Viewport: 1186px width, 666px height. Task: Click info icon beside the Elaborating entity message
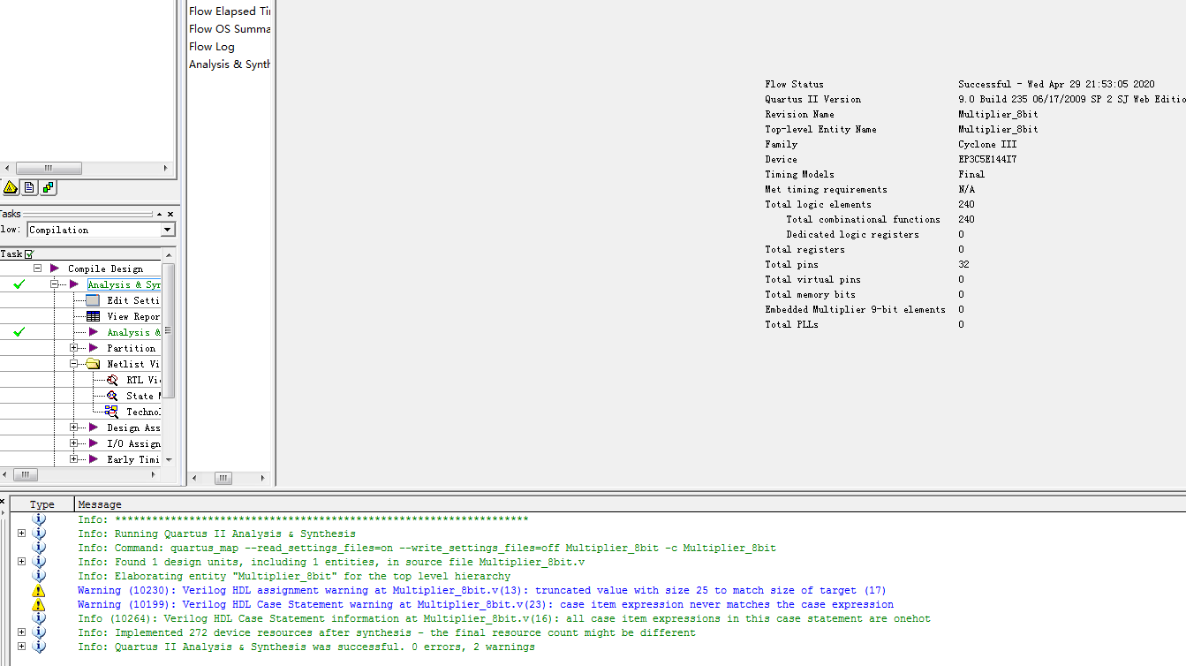click(39, 577)
